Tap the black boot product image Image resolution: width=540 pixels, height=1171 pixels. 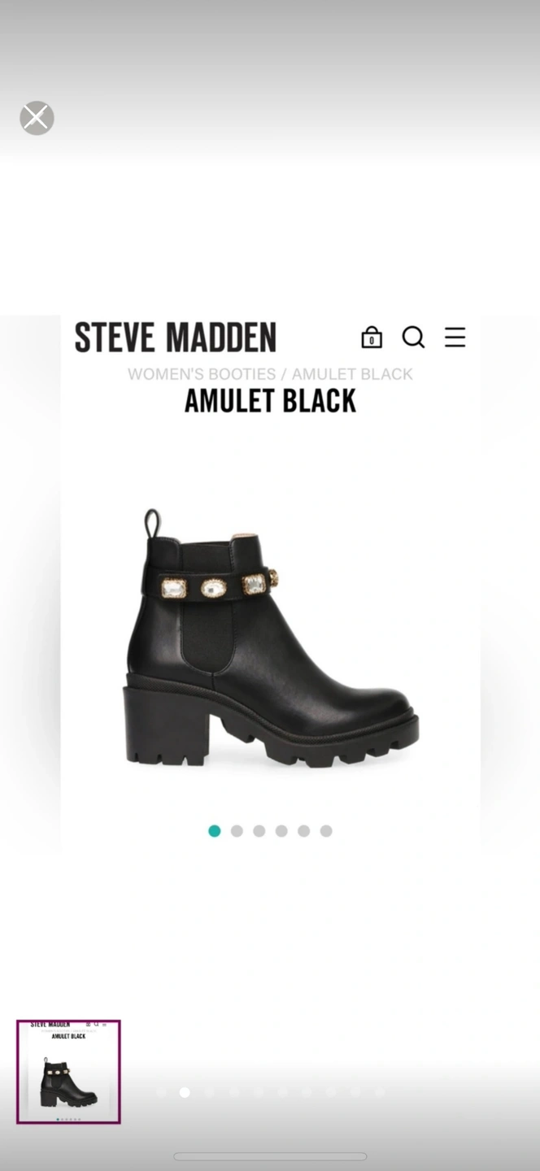point(272,638)
